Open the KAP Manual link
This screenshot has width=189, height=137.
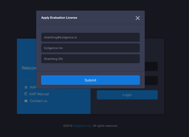pos(39,94)
